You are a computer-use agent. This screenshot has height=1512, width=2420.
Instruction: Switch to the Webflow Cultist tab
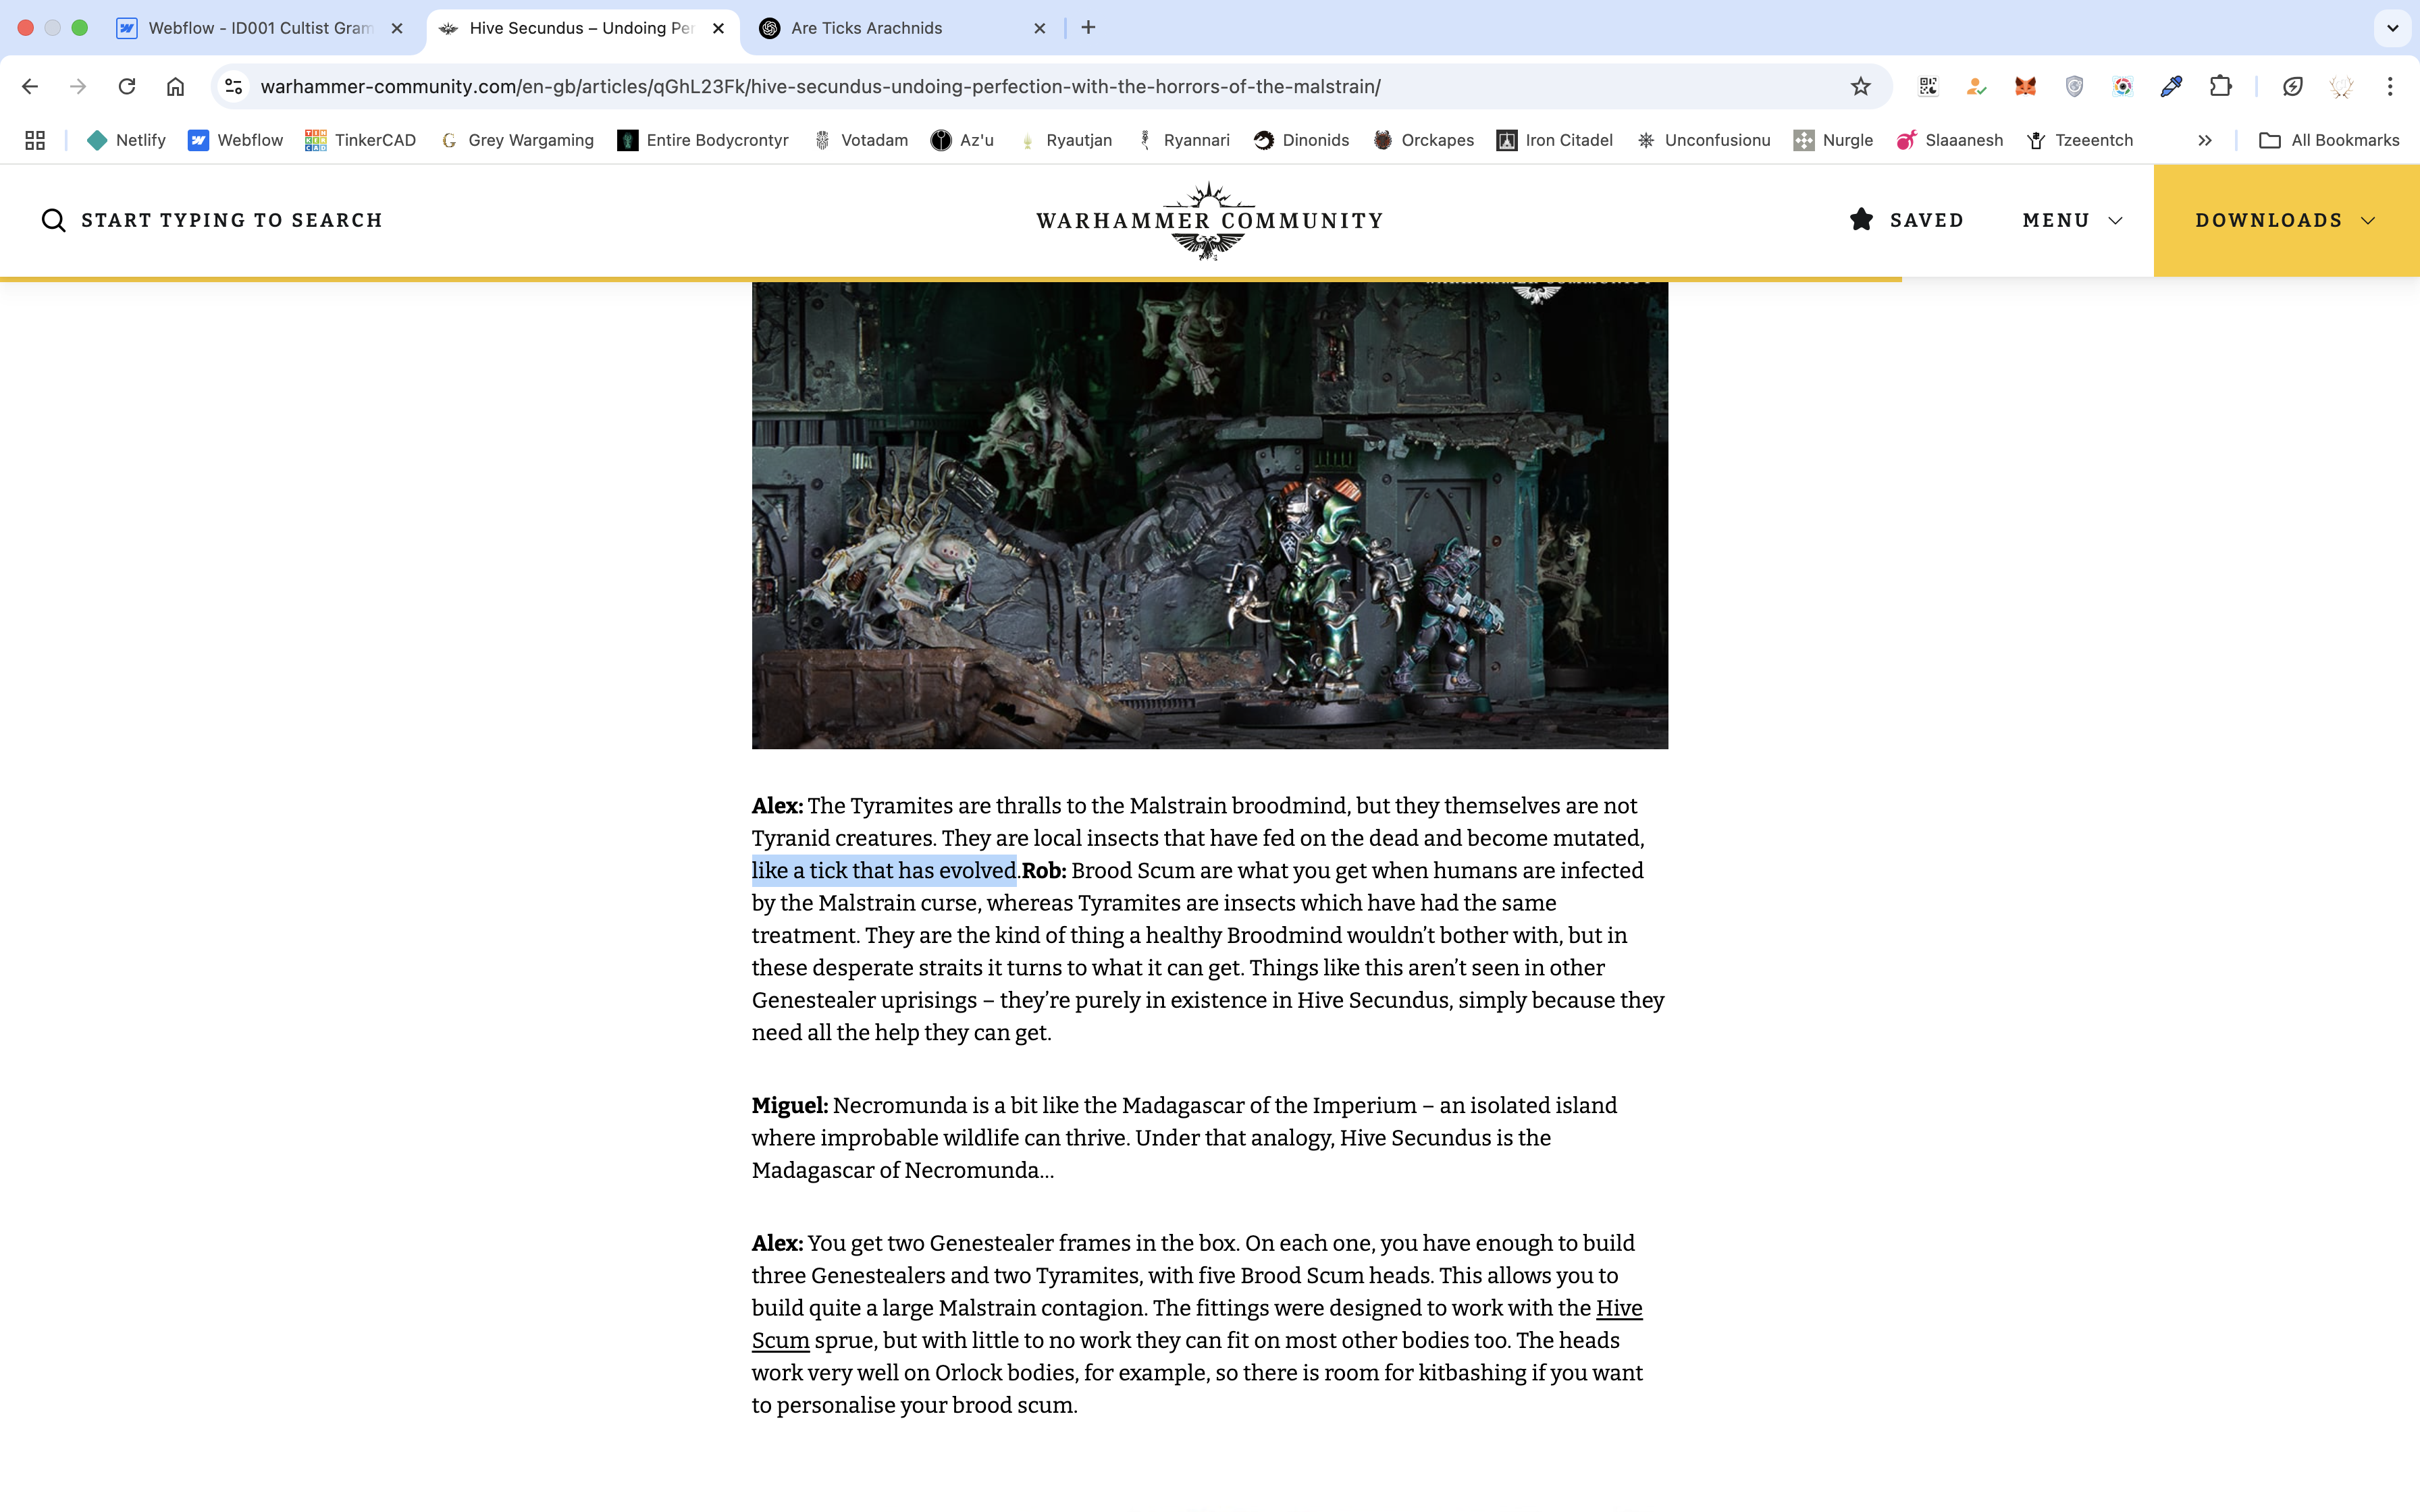click(260, 28)
